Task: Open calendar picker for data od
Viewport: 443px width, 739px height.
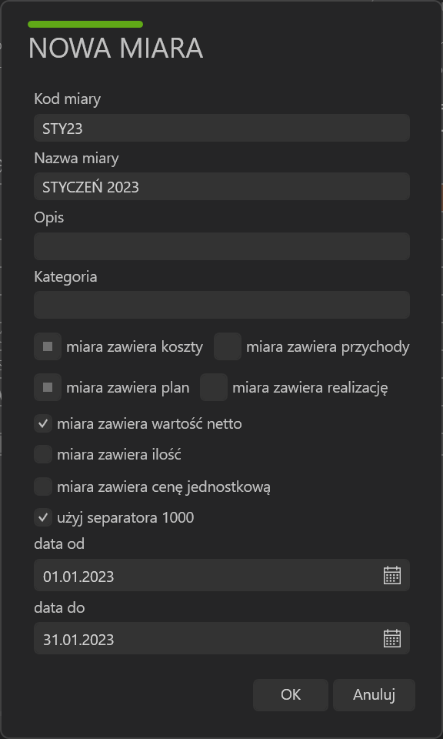Action: pyautogui.click(x=392, y=576)
